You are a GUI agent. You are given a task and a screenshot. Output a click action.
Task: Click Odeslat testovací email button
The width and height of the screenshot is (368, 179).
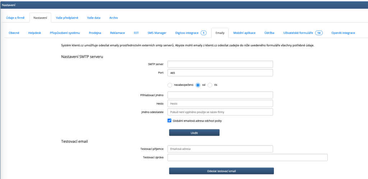coord(221,171)
